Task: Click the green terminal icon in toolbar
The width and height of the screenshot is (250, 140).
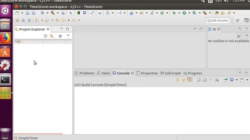Action: pyautogui.click(x=78, y=13)
